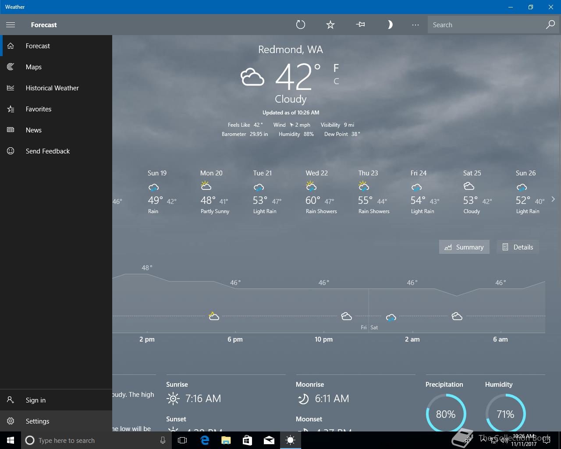Click the 6 pm partly cloudy night icon

[213, 316]
